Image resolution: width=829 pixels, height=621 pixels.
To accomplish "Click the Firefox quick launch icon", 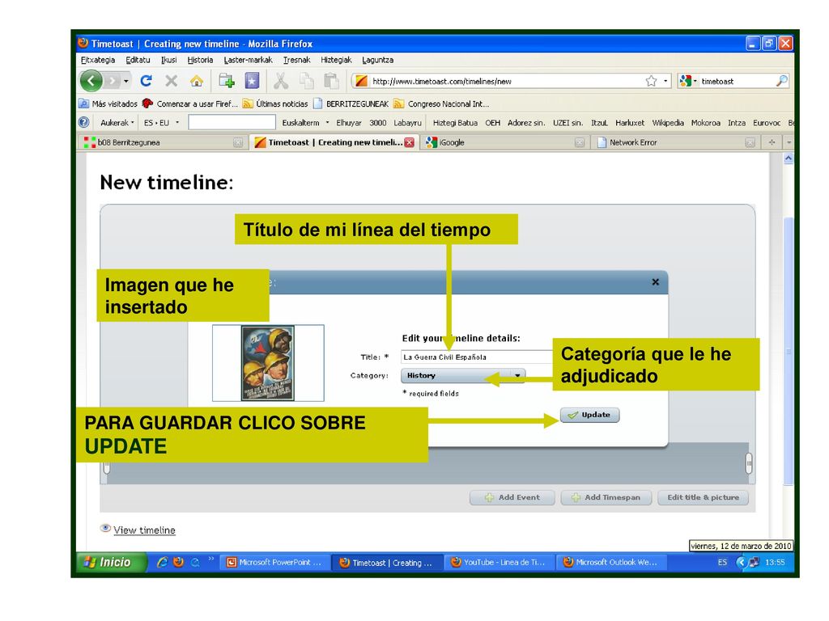I will point(178,563).
